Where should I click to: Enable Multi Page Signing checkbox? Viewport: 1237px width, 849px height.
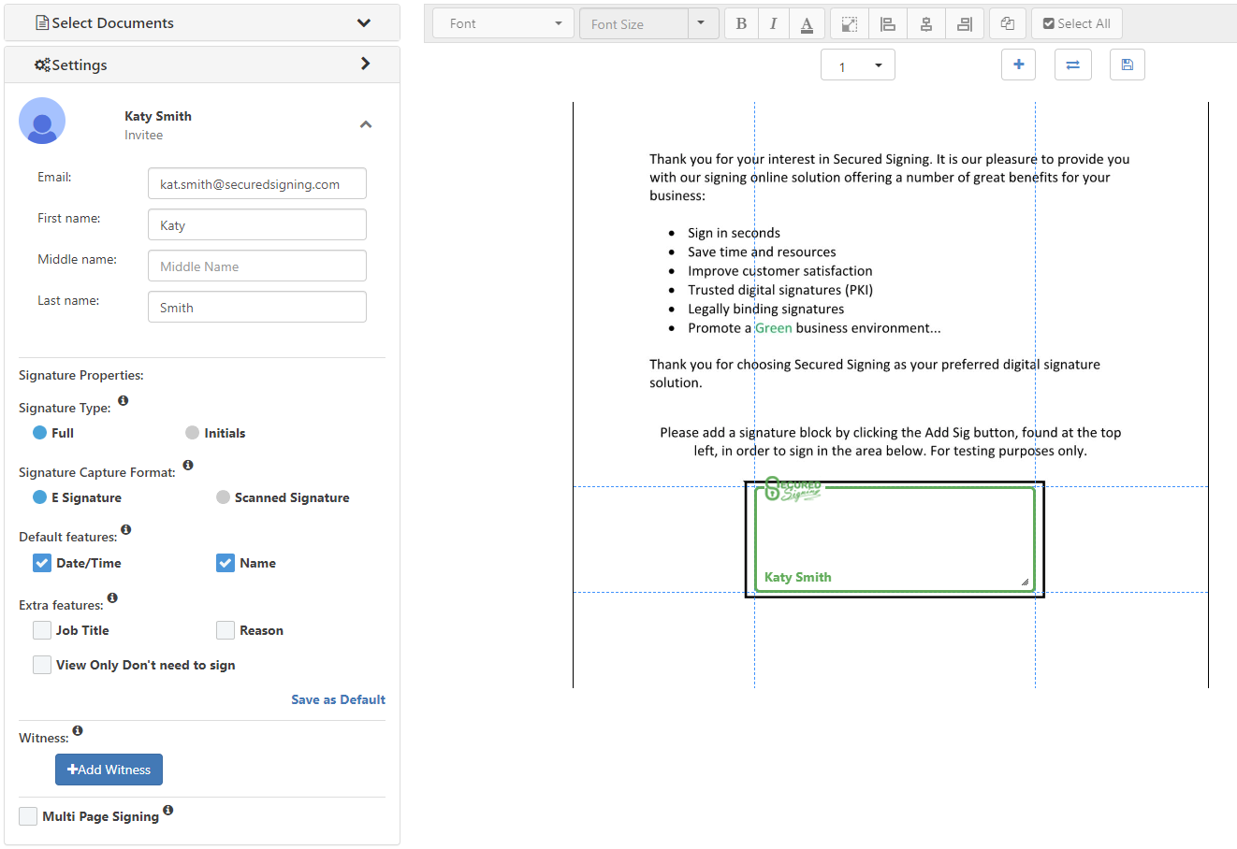(28, 816)
